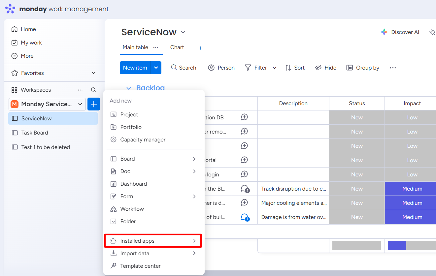Open conversation for the Major cooling elements row
The width and height of the screenshot is (436, 276).
point(244,202)
